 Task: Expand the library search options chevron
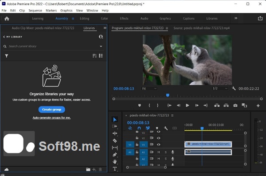(101, 46)
